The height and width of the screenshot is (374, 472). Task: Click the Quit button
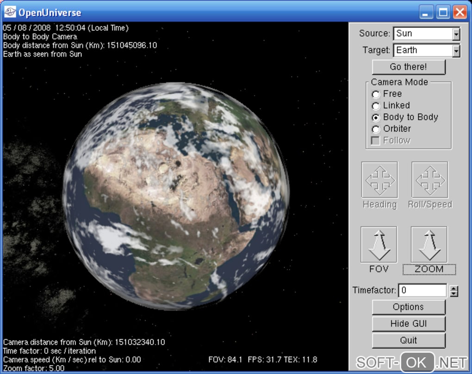pyautogui.click(x=409, y=340)
